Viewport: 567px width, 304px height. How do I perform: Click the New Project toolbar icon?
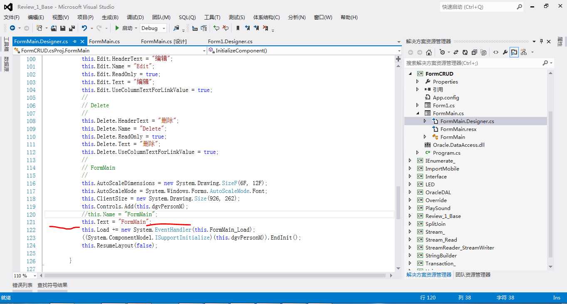(x=39, y=28)
